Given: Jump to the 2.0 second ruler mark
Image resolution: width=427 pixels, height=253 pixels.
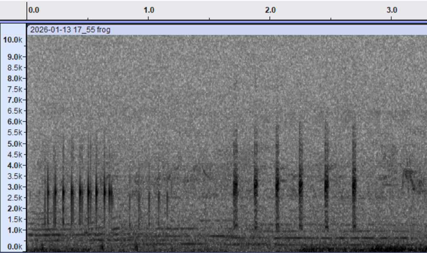Looking at the screenshot, I should pyautogui.click(x=271, y=10).
